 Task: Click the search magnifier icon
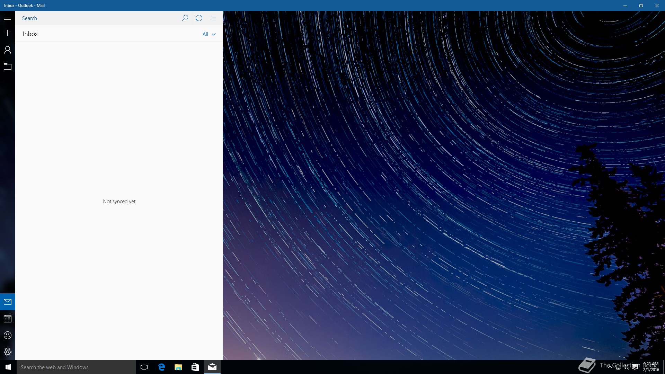185,18
